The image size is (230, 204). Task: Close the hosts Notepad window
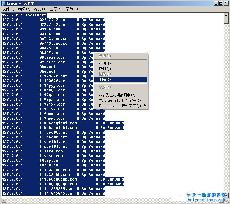(x=226, y=4)
